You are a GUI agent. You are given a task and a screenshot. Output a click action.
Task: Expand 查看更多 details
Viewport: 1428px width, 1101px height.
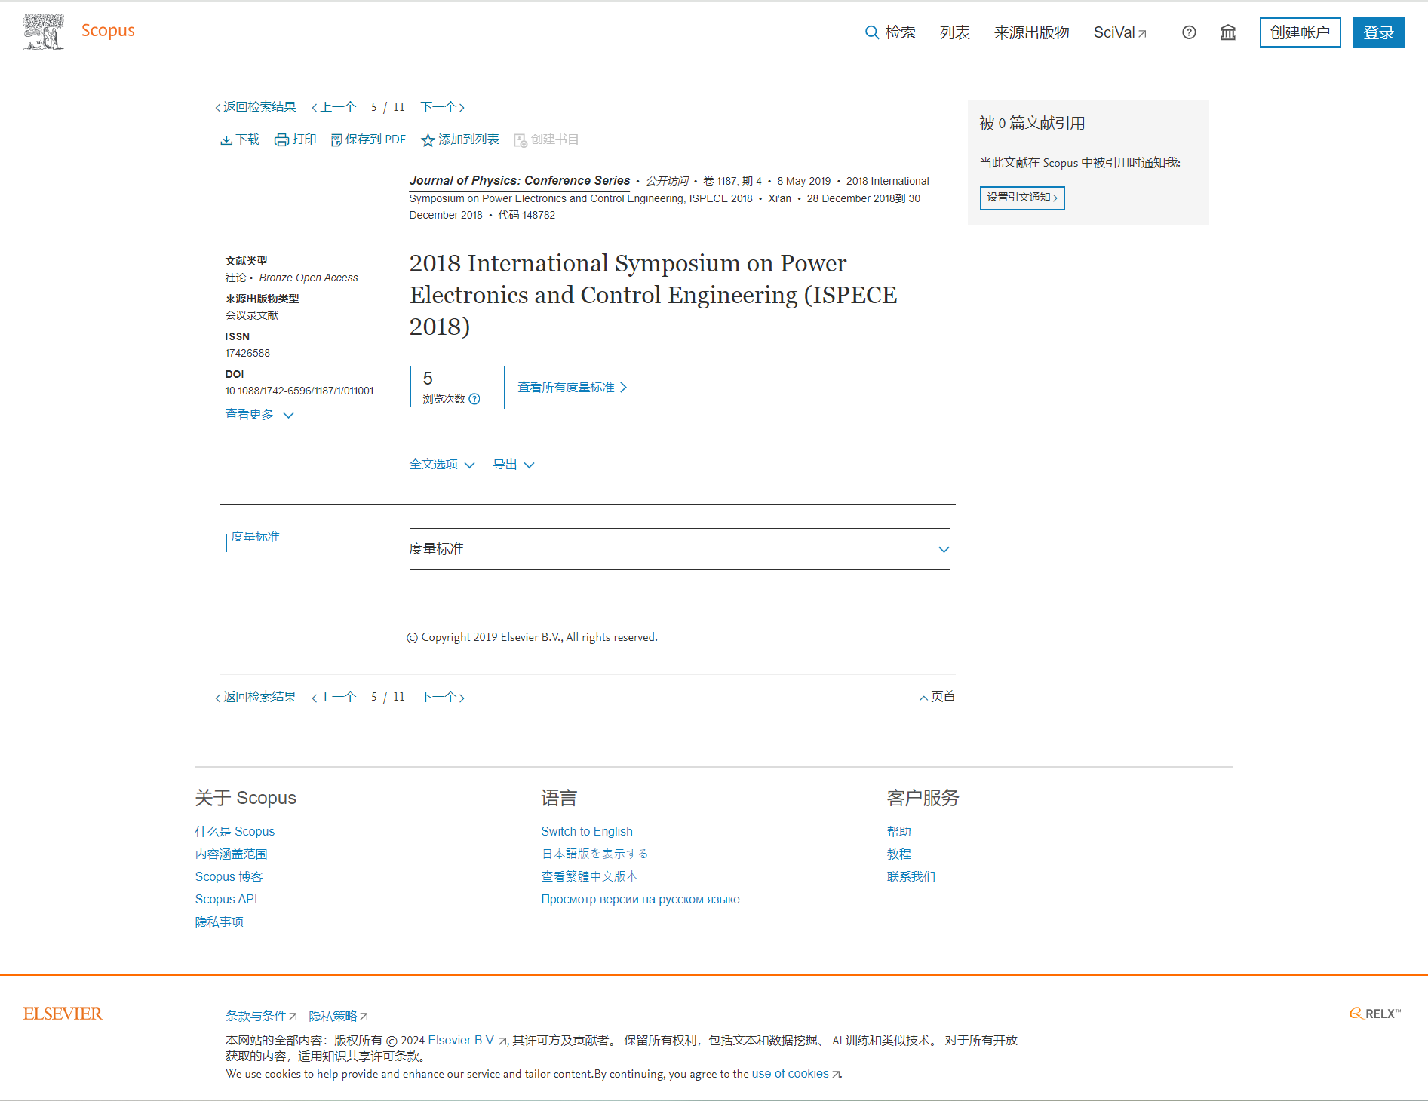tap(259, 415)
